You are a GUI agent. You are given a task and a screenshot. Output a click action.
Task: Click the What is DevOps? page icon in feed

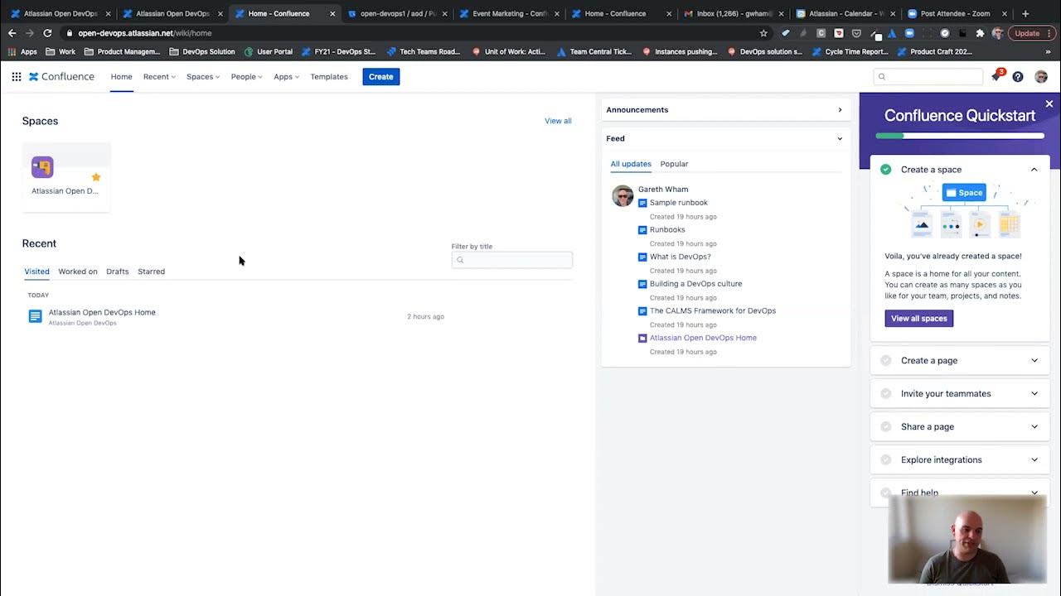tap(642, 257)
